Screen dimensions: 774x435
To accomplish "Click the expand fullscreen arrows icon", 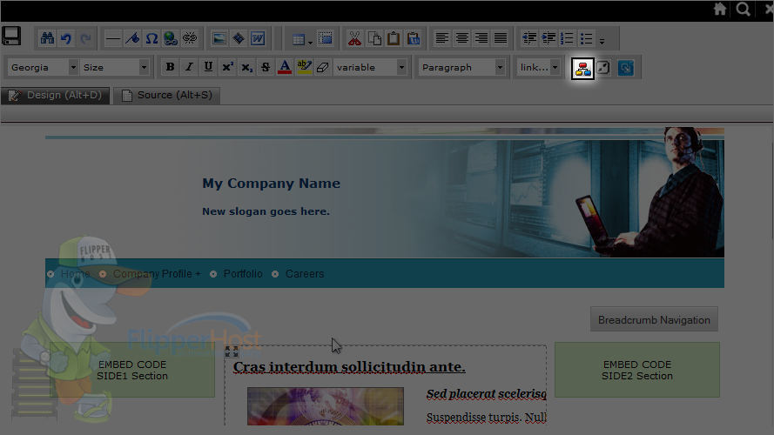I will click(x=603, y=68).
